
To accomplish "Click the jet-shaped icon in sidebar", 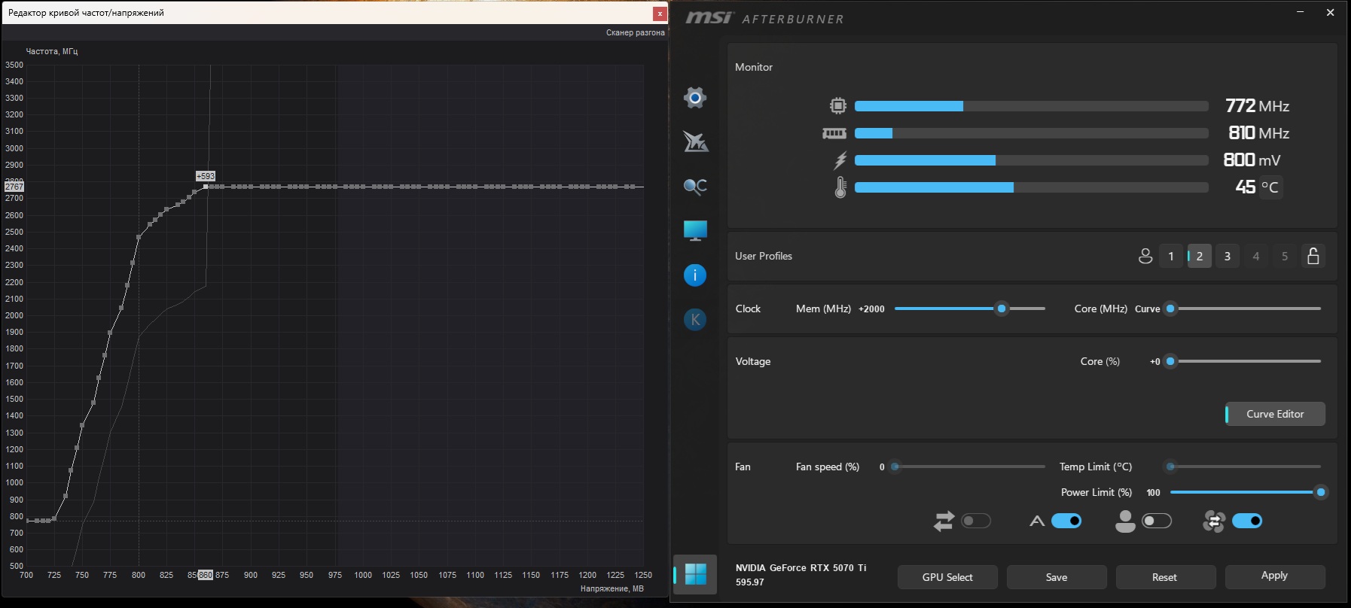I will pos(694,141).
